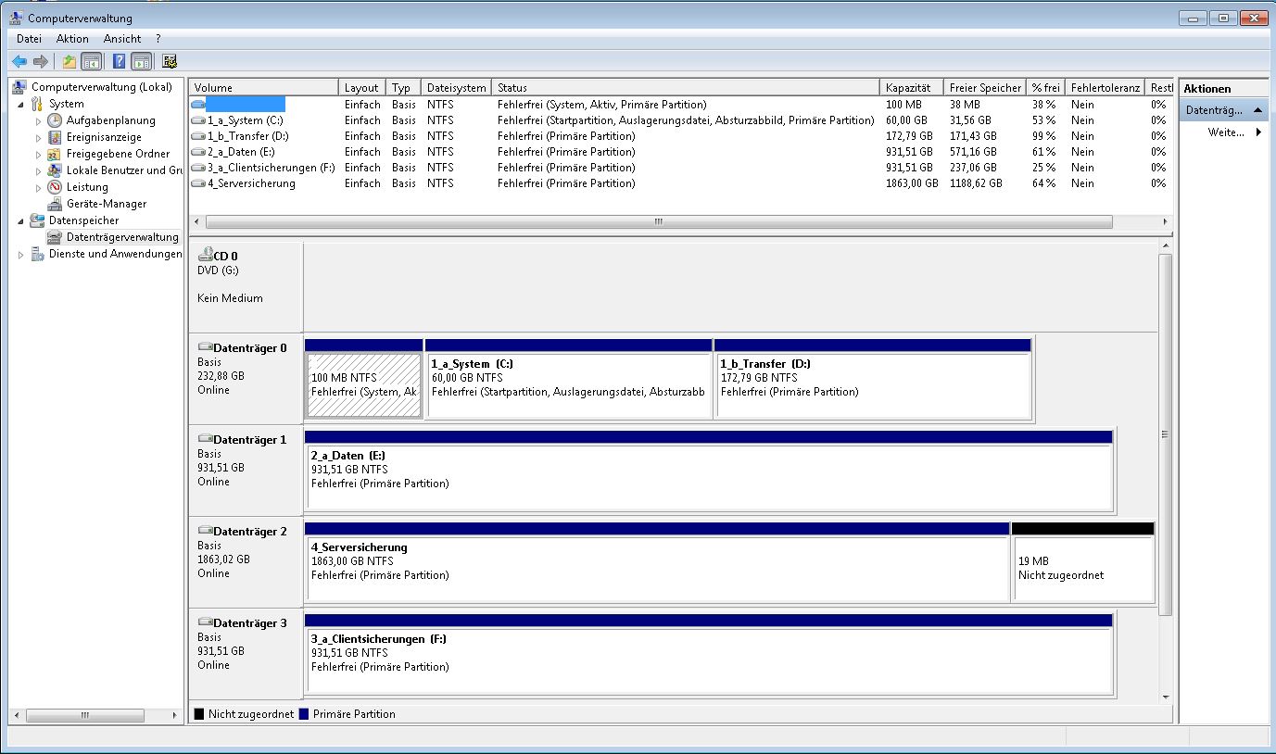Viewport: 1276px width, 754px height.
Task: Click the Geräte-Manager device icon
Action: [55, 204]
